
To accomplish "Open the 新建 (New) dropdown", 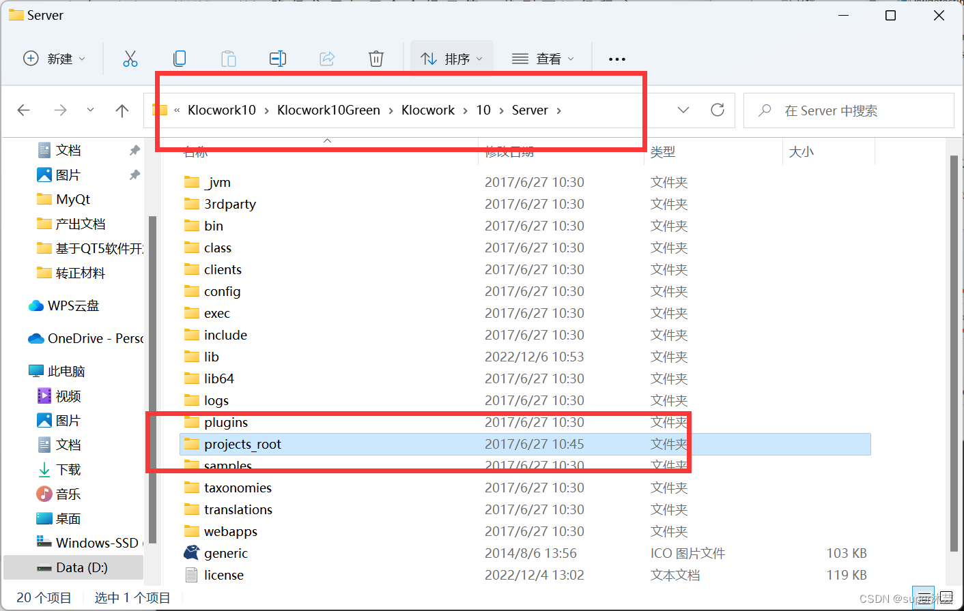I will click(55, 59).
